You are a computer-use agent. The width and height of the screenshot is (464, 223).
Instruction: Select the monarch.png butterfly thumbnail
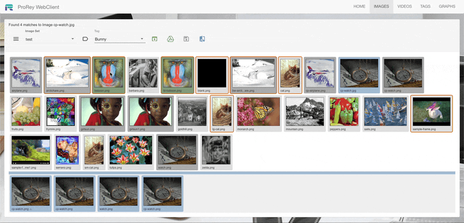pyautogui.click(x=258, y=114)
